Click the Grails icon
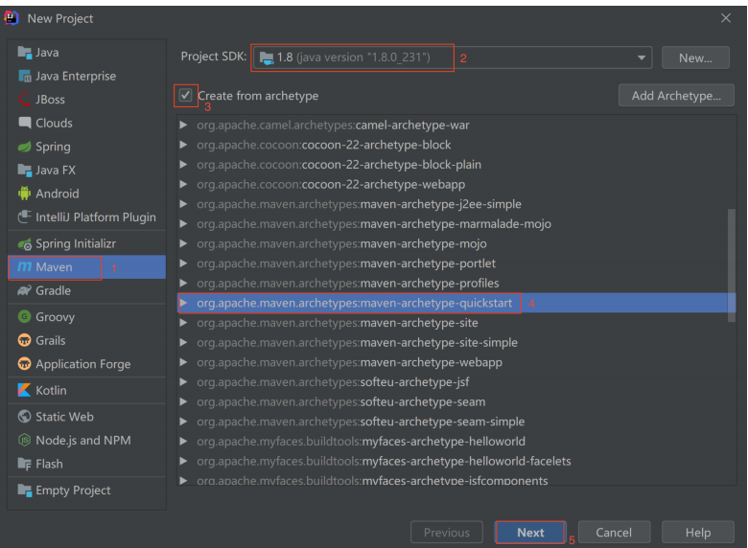The width and height of the screenshot is (748, 548). pos(24,340)
